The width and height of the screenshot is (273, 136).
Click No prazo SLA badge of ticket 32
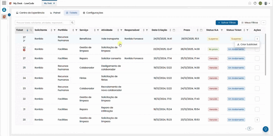tap(213, 49)
